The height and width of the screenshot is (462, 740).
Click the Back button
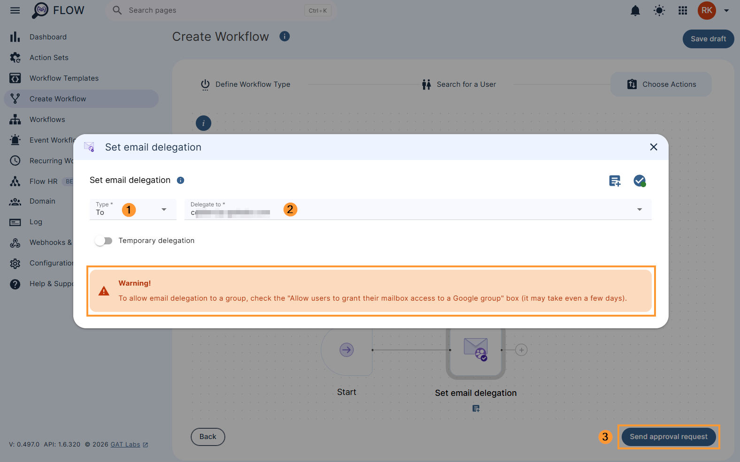[208, 437]
